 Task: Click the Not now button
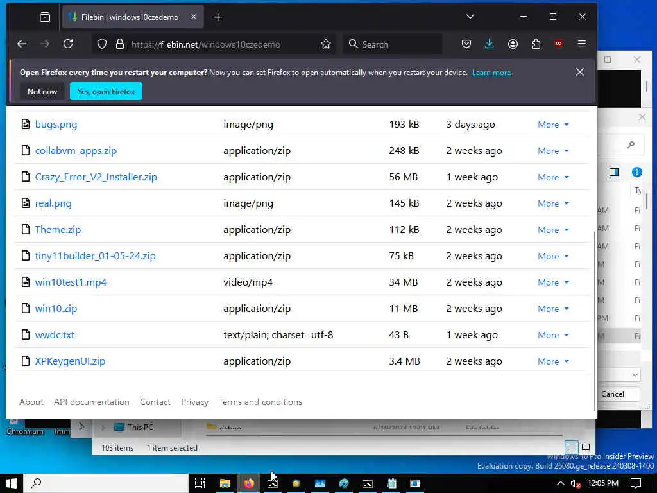click(42, 91)
